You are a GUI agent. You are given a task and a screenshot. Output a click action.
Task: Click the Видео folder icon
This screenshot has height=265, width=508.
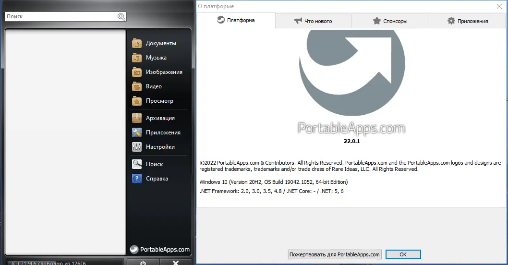(137, 86)
